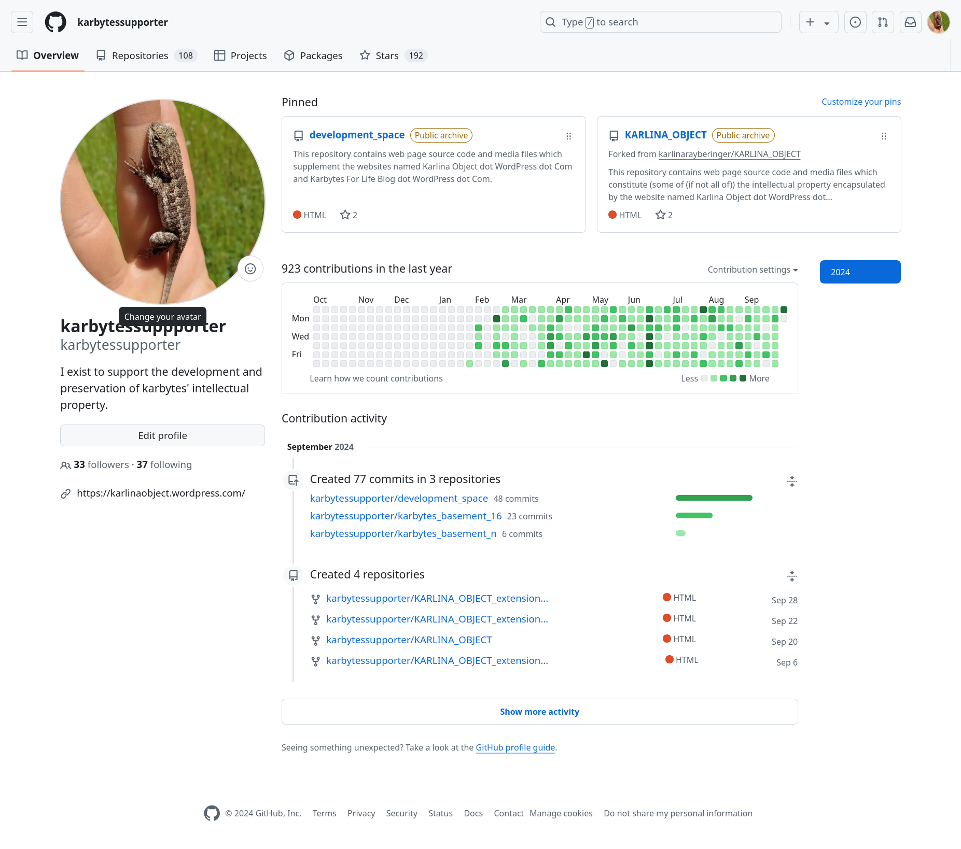Open the GitHub profile guide link
This screenshot has width=961, height=849.
515,747
